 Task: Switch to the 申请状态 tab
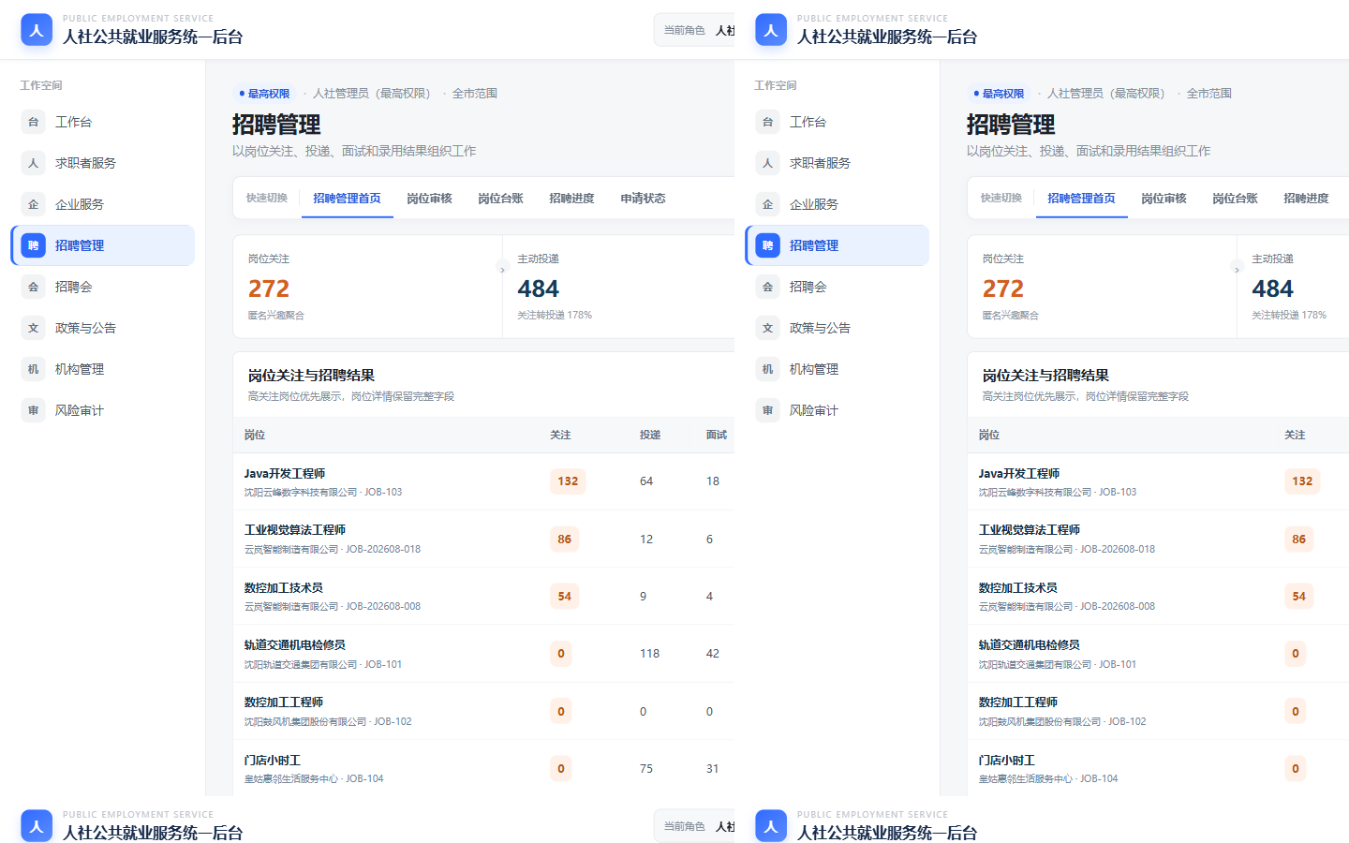[643, 199]
